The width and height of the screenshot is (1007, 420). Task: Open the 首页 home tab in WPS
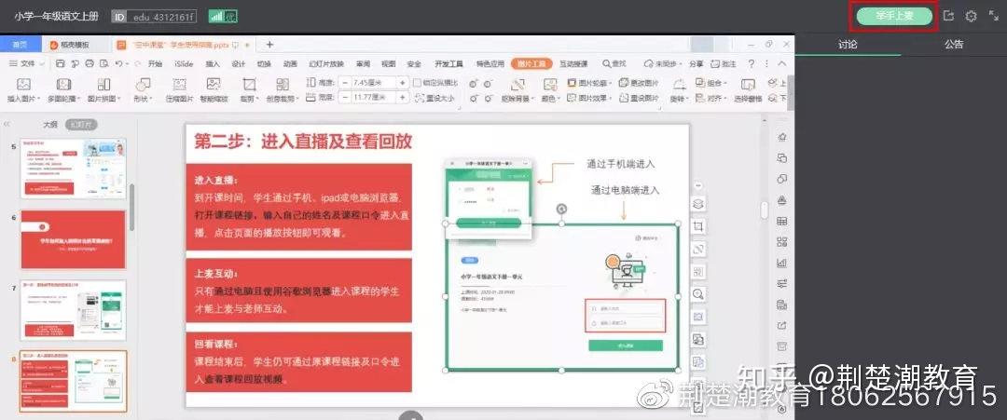click(21, 45)
